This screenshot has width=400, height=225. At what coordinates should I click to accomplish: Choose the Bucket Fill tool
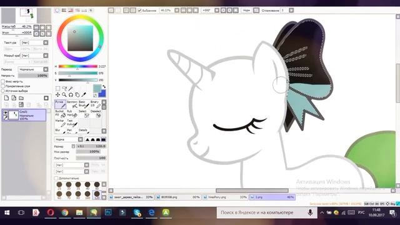(x=60, y=114)
